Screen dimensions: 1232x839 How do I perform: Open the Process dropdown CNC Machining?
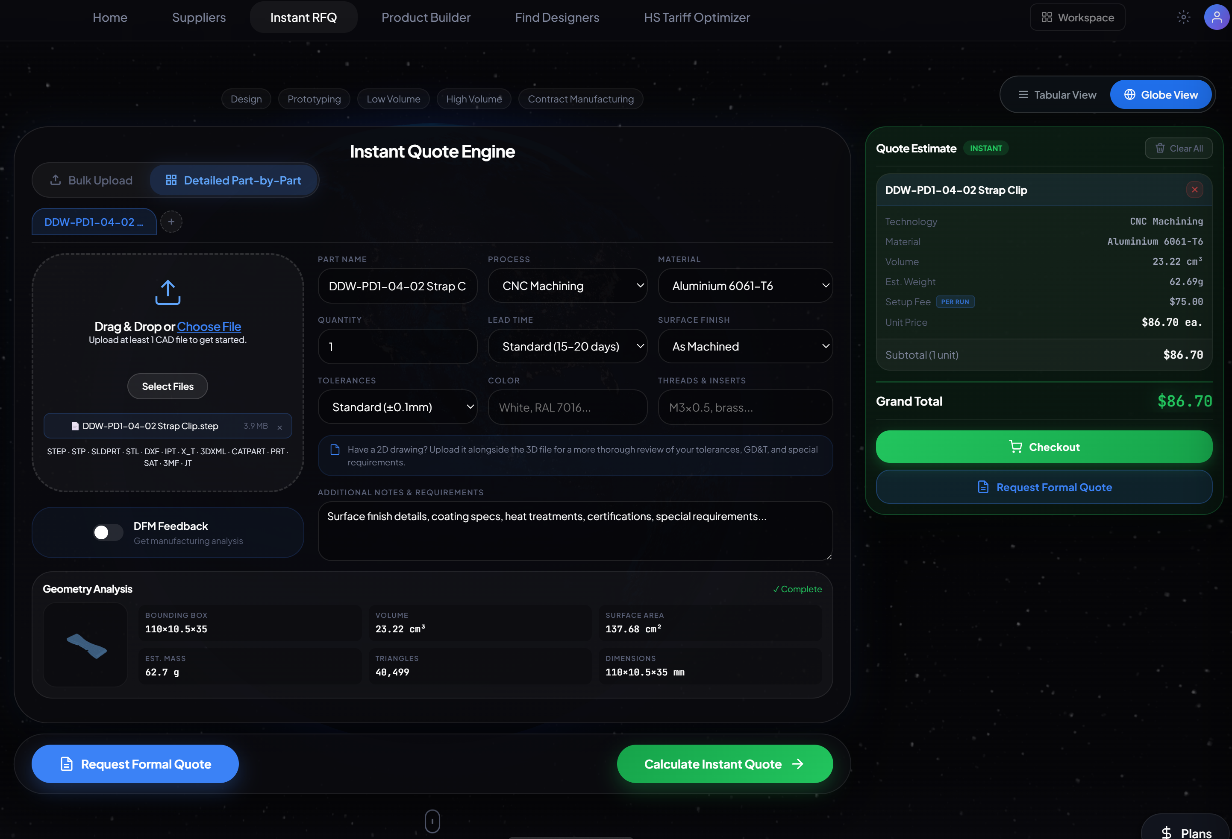coord(567,286)
